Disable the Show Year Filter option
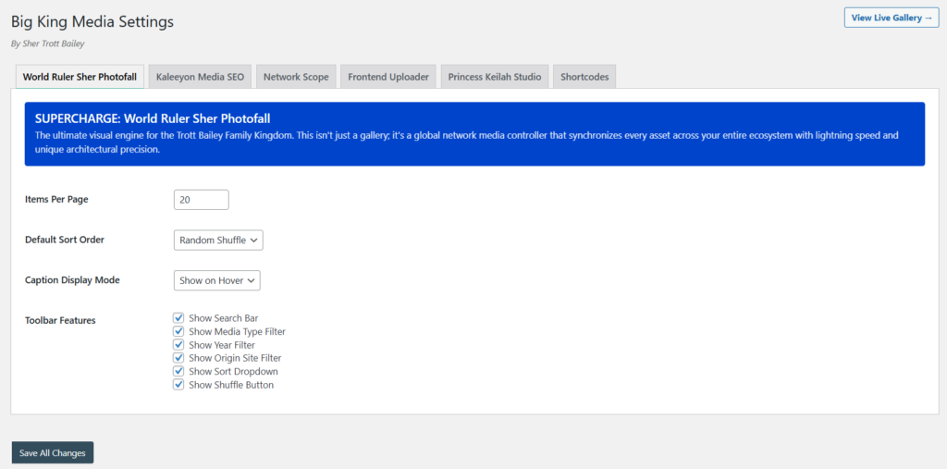 coord(178,344)
